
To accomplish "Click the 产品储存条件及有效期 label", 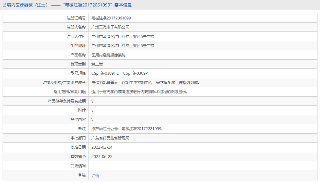I will (x=66, y=101).
